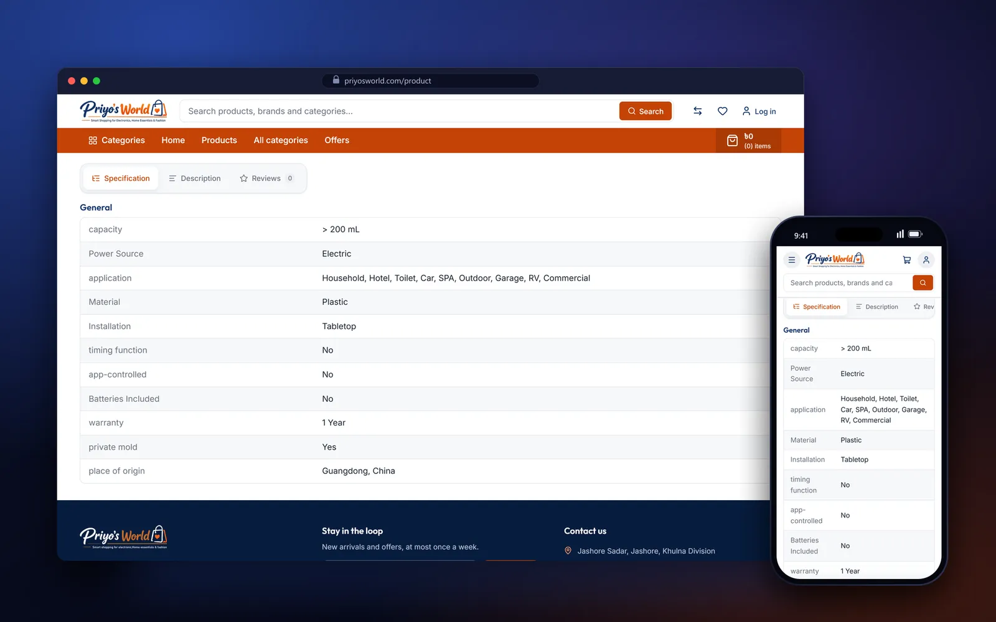Viewport: 996px width, 622px height.
Task: Click the Log in link
Action: coord(759,111)
